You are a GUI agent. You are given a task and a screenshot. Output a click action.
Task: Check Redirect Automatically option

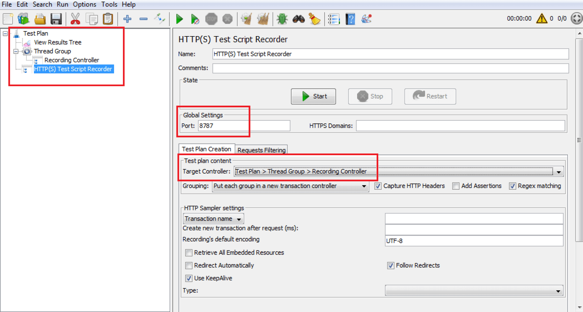click(x=189, y=265)
